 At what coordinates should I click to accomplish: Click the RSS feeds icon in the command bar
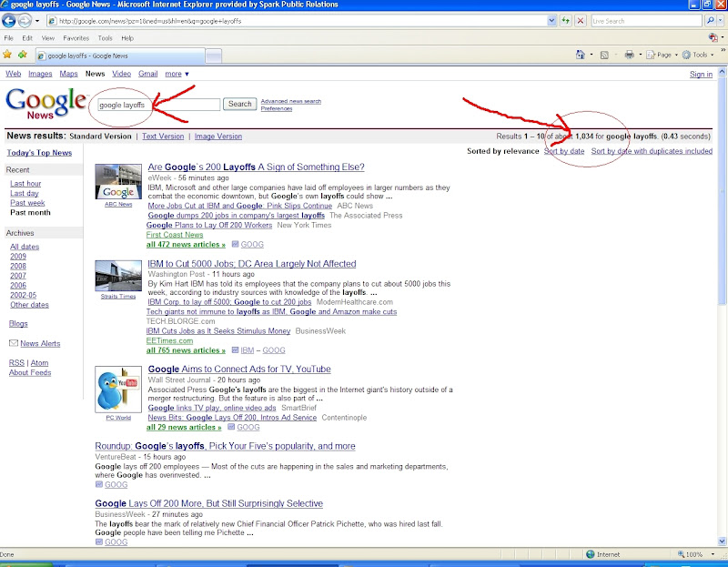[x=604, y=56]
